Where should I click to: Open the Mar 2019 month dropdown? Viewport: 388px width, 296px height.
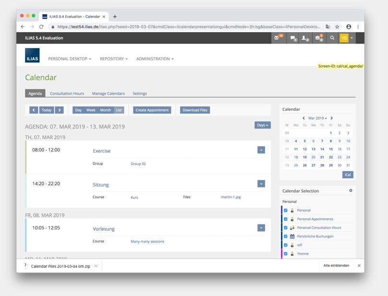click(317, 118)
